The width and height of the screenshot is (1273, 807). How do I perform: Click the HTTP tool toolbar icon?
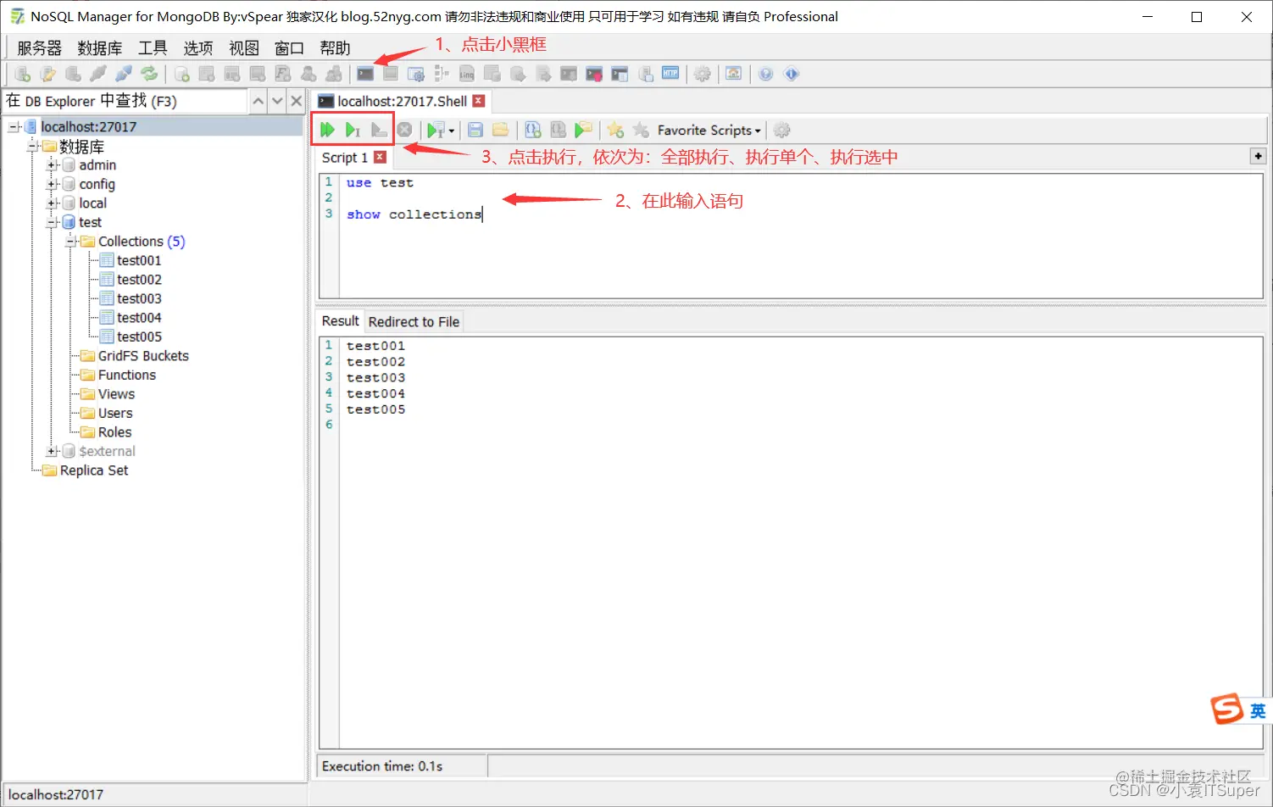tap(670, 74)
